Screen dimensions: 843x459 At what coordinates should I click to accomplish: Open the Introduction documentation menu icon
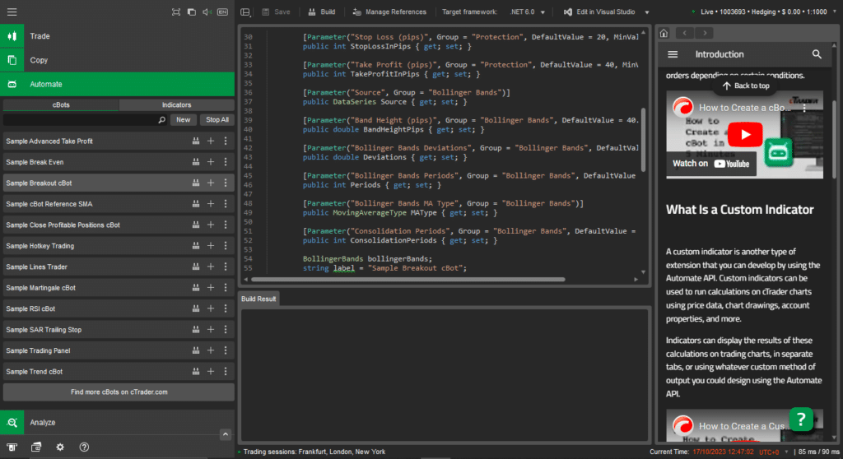(673, 54)
